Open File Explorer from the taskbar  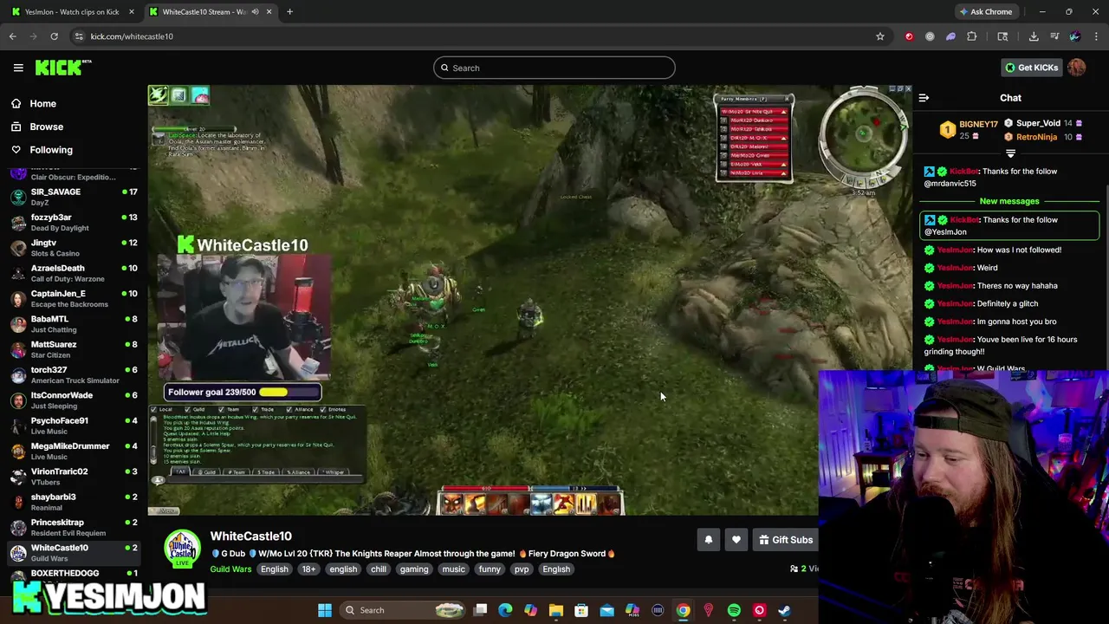556,610
